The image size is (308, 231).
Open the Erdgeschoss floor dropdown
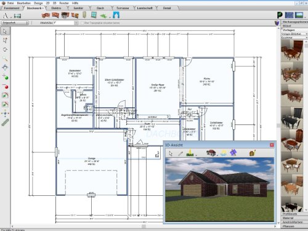point(15,23)
